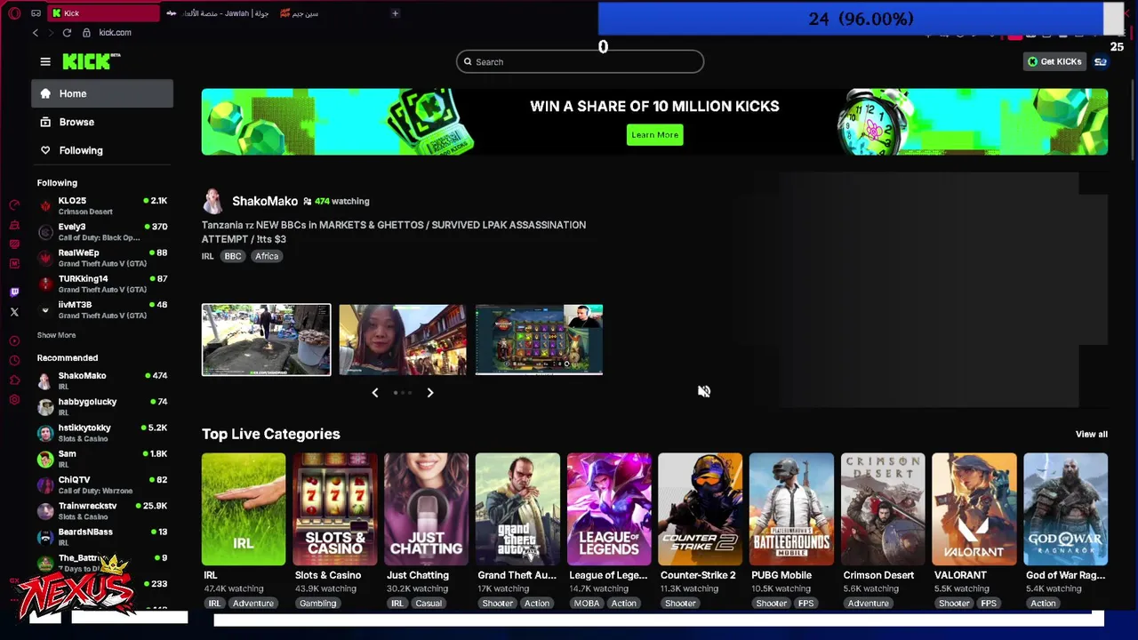The height and width of the screenshot is (640, 1138).
Task: Open Opera sidebar history clock icon
Action: tap(14, 360)
